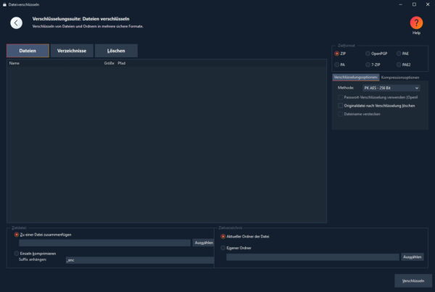This screenshot has width=435, height=292.
Task: Select the 7-ZIP format option
Action: tap(369, 64)
